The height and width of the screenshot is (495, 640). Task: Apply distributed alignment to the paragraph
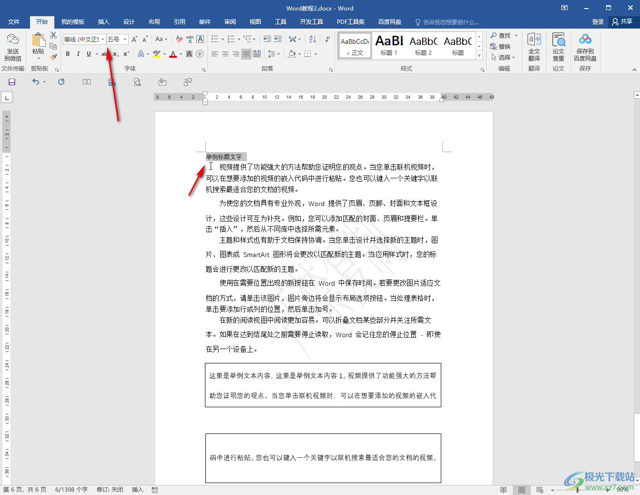tap(257, 54)
